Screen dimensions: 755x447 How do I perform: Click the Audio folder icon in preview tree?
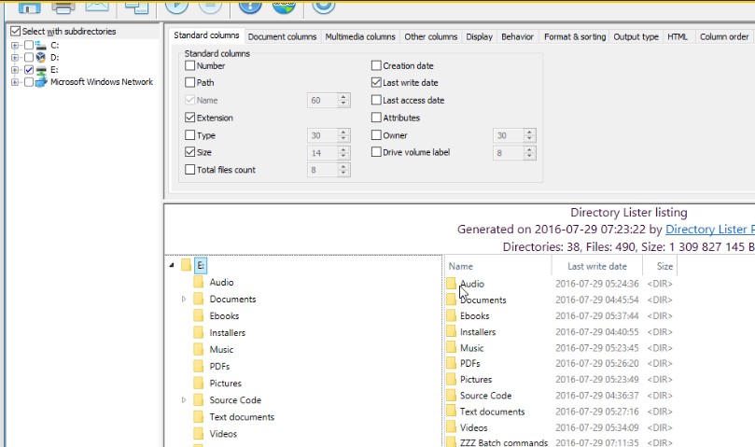(x=199, y=282)
